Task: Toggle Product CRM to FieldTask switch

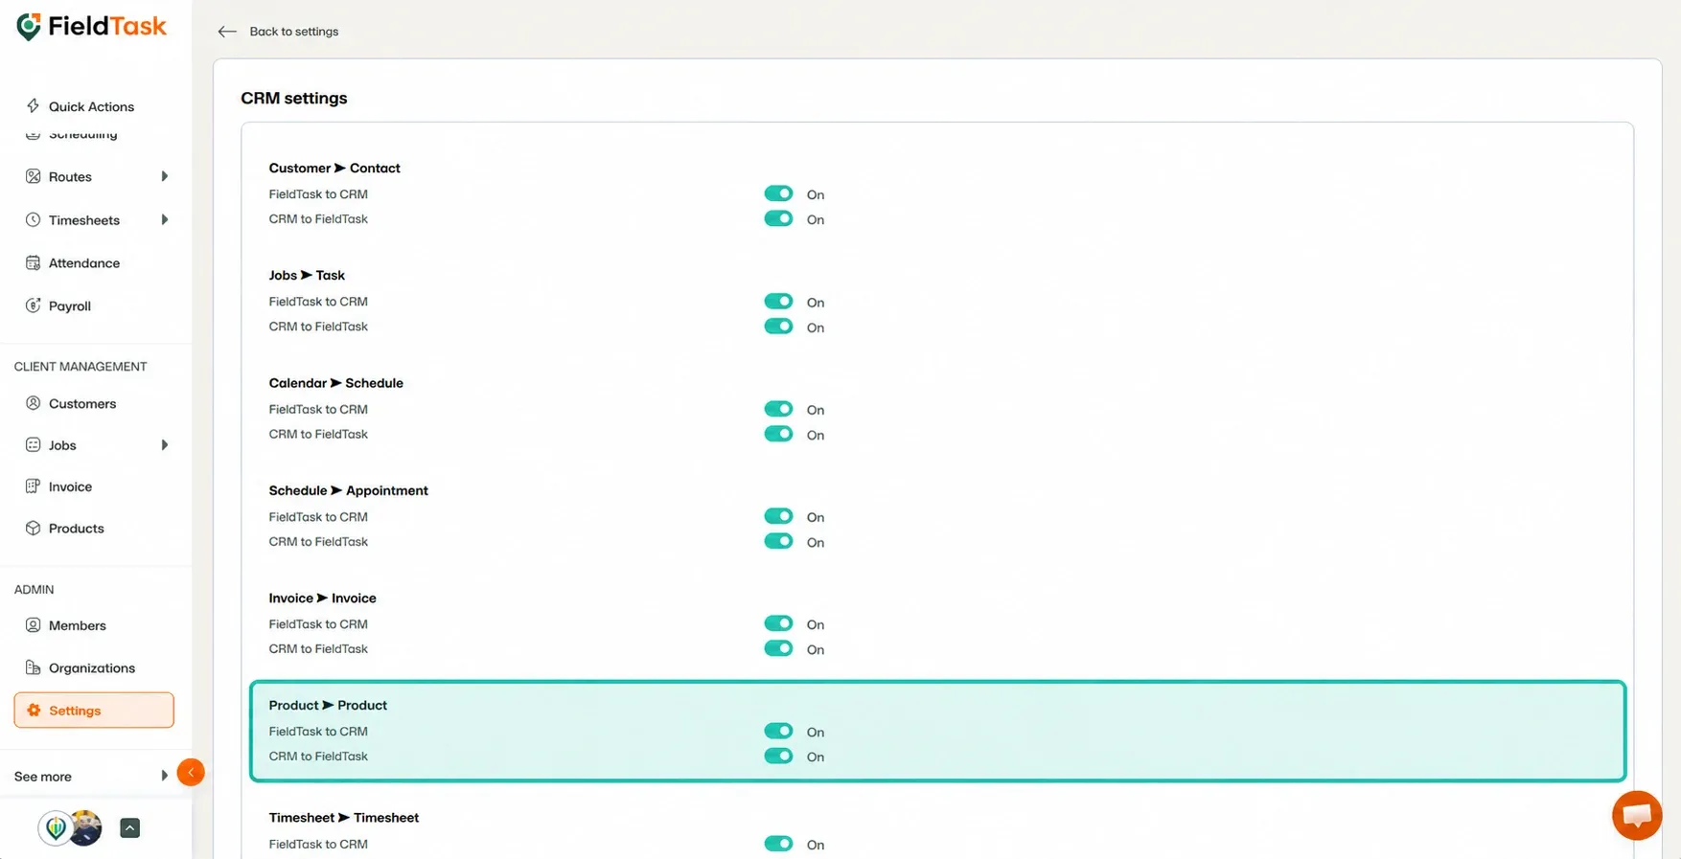Action: pos(778,756)
